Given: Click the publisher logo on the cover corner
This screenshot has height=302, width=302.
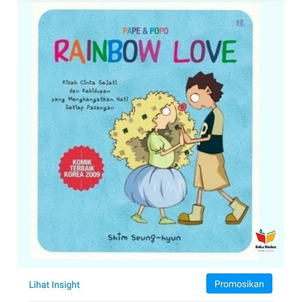Looking at the screenshot, I should pos(240,23).
